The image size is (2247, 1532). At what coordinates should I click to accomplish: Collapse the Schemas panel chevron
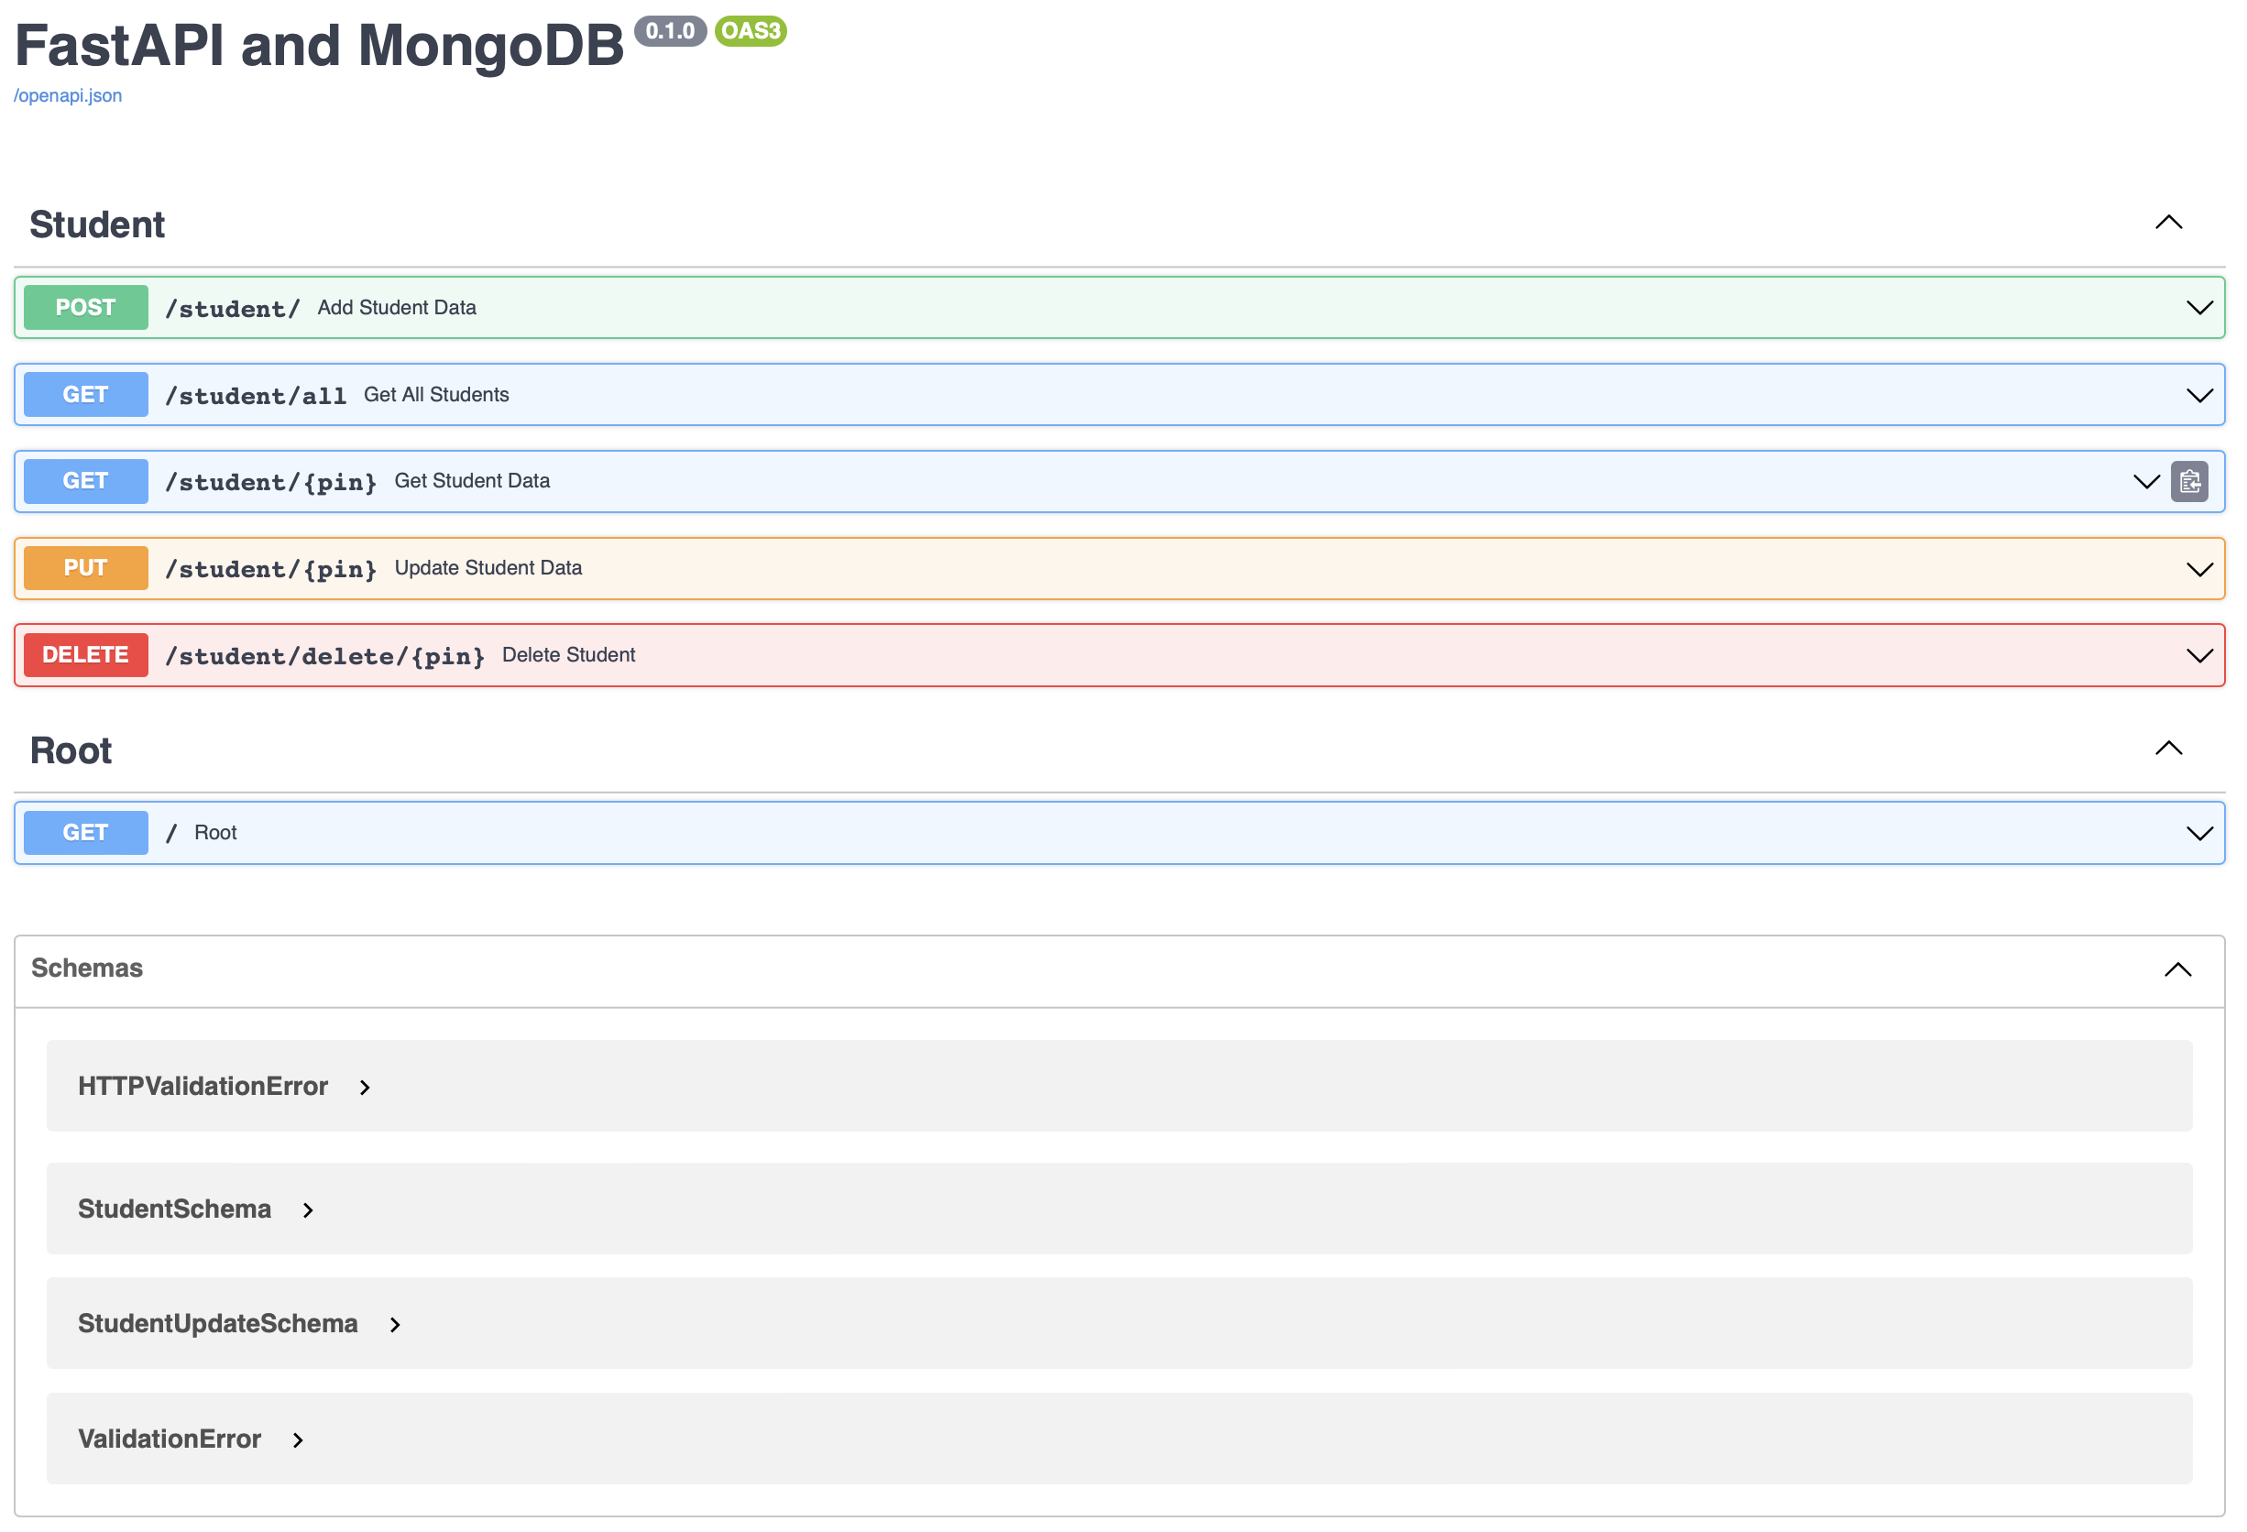[x=2177, y=969]
